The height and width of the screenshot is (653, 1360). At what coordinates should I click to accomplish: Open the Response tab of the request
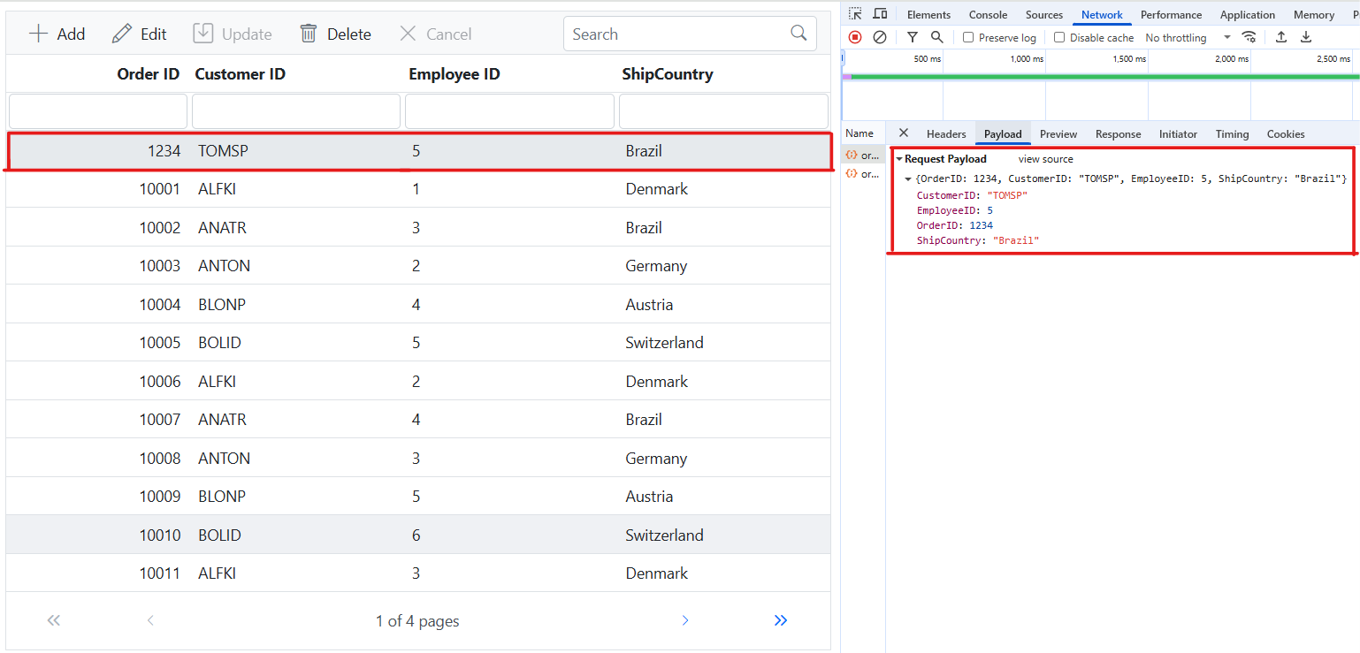point(1118,134)
